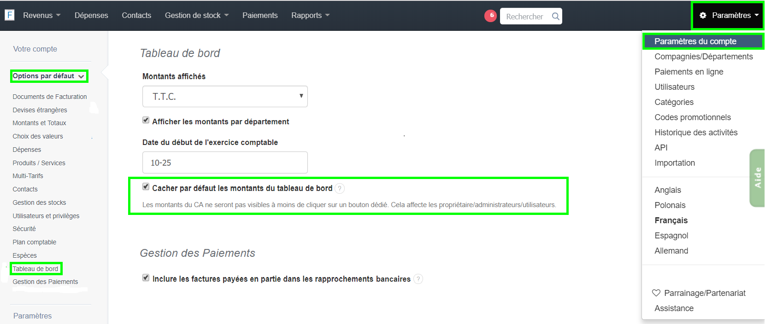This screenshot has height=324, width=765.
Task: Switch language to Anglais
Action: 668,190
